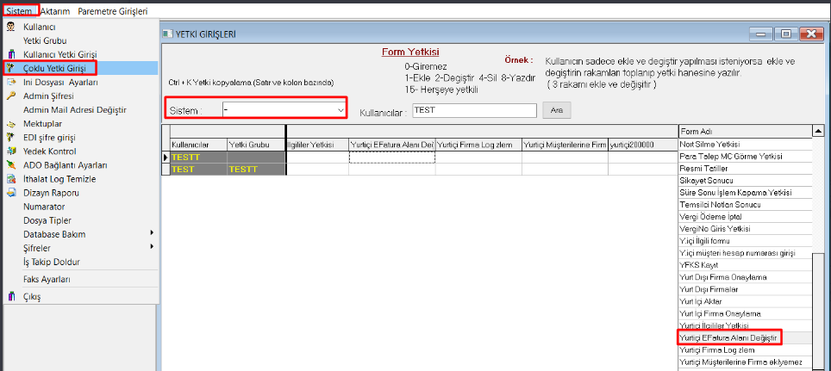The height and width of the screenshot is (371, 831).
Task: Open the Mektuplar icon entry
Action: pos(10,123)
